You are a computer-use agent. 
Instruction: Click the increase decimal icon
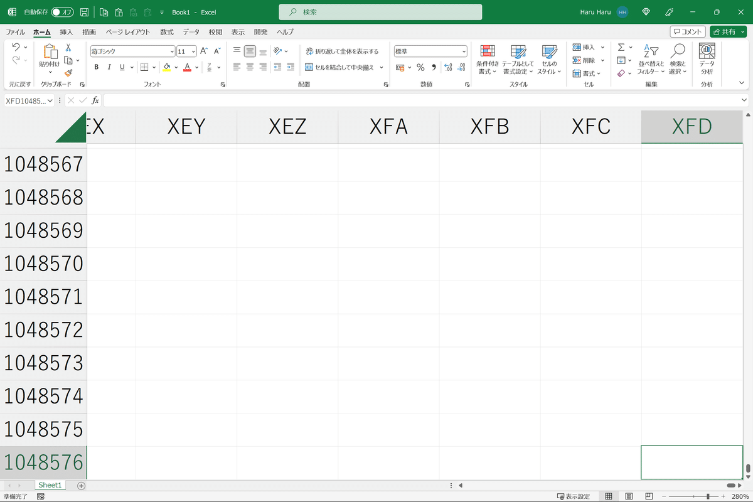click(x=447, y=67)
